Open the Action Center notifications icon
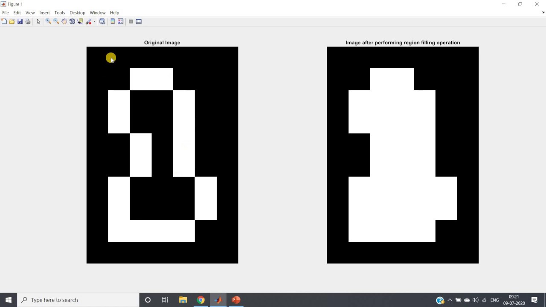This screenshot has width=546, height=307. [534, 300]
